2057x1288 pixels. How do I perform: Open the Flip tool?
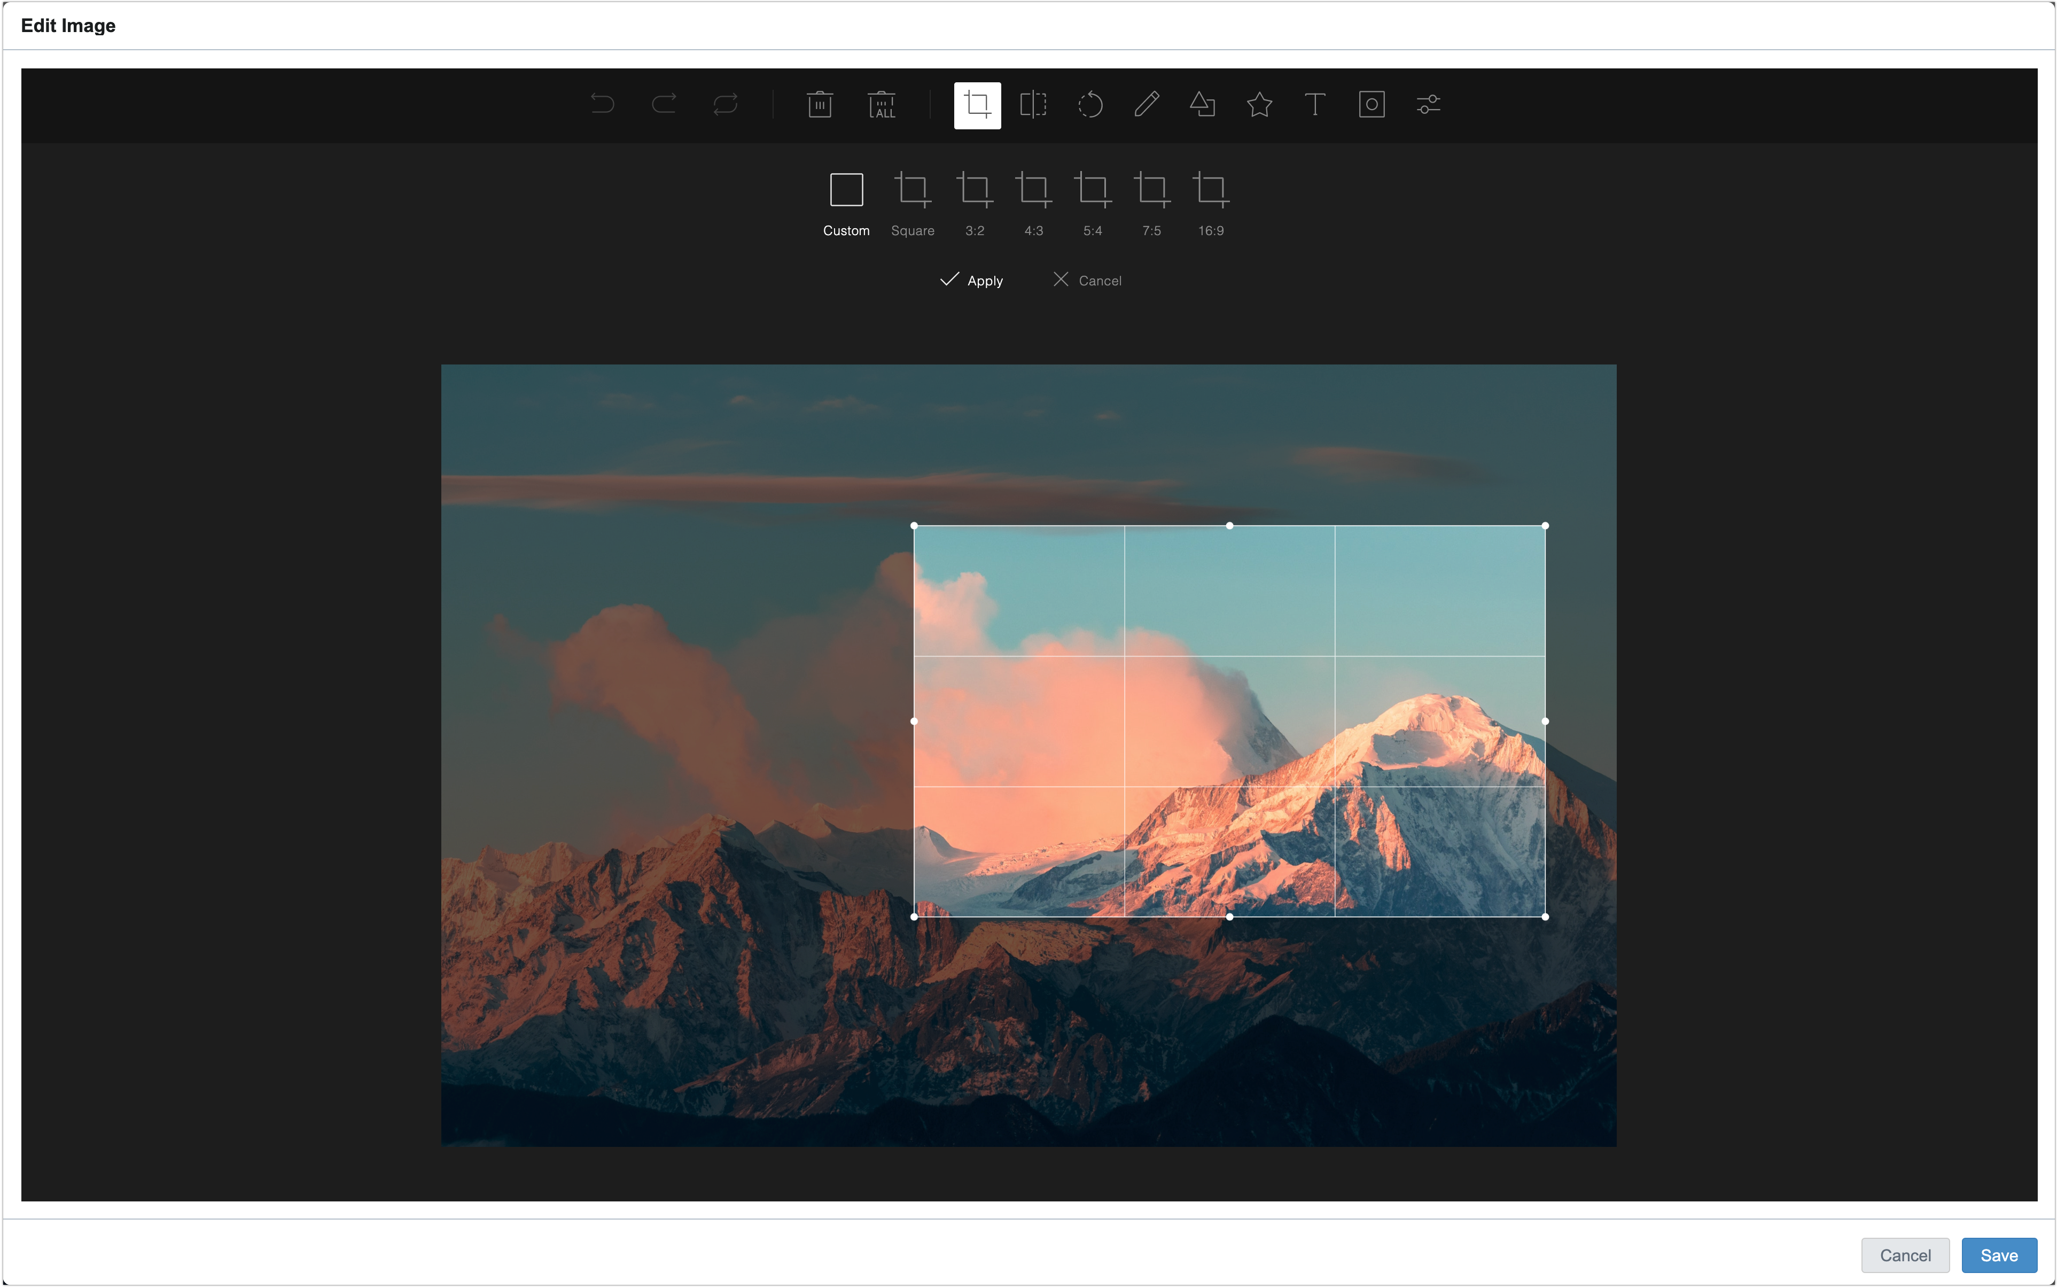[x=1033, y=104]
